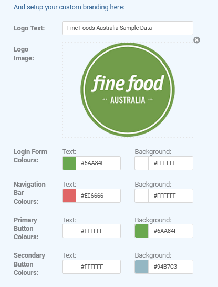Edit the Primary Button text hex field

(98, 231)
